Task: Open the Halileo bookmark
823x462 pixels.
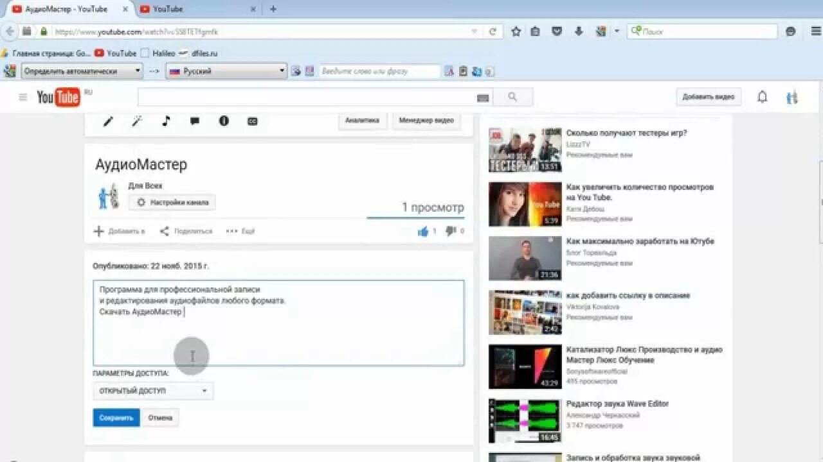Action: (158, 53)
